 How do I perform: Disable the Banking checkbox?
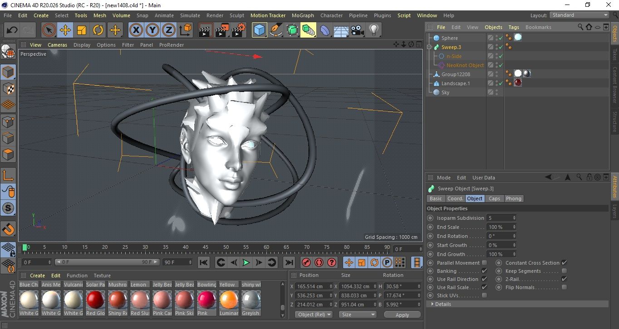pyautogui.click(x=484, y=271)
